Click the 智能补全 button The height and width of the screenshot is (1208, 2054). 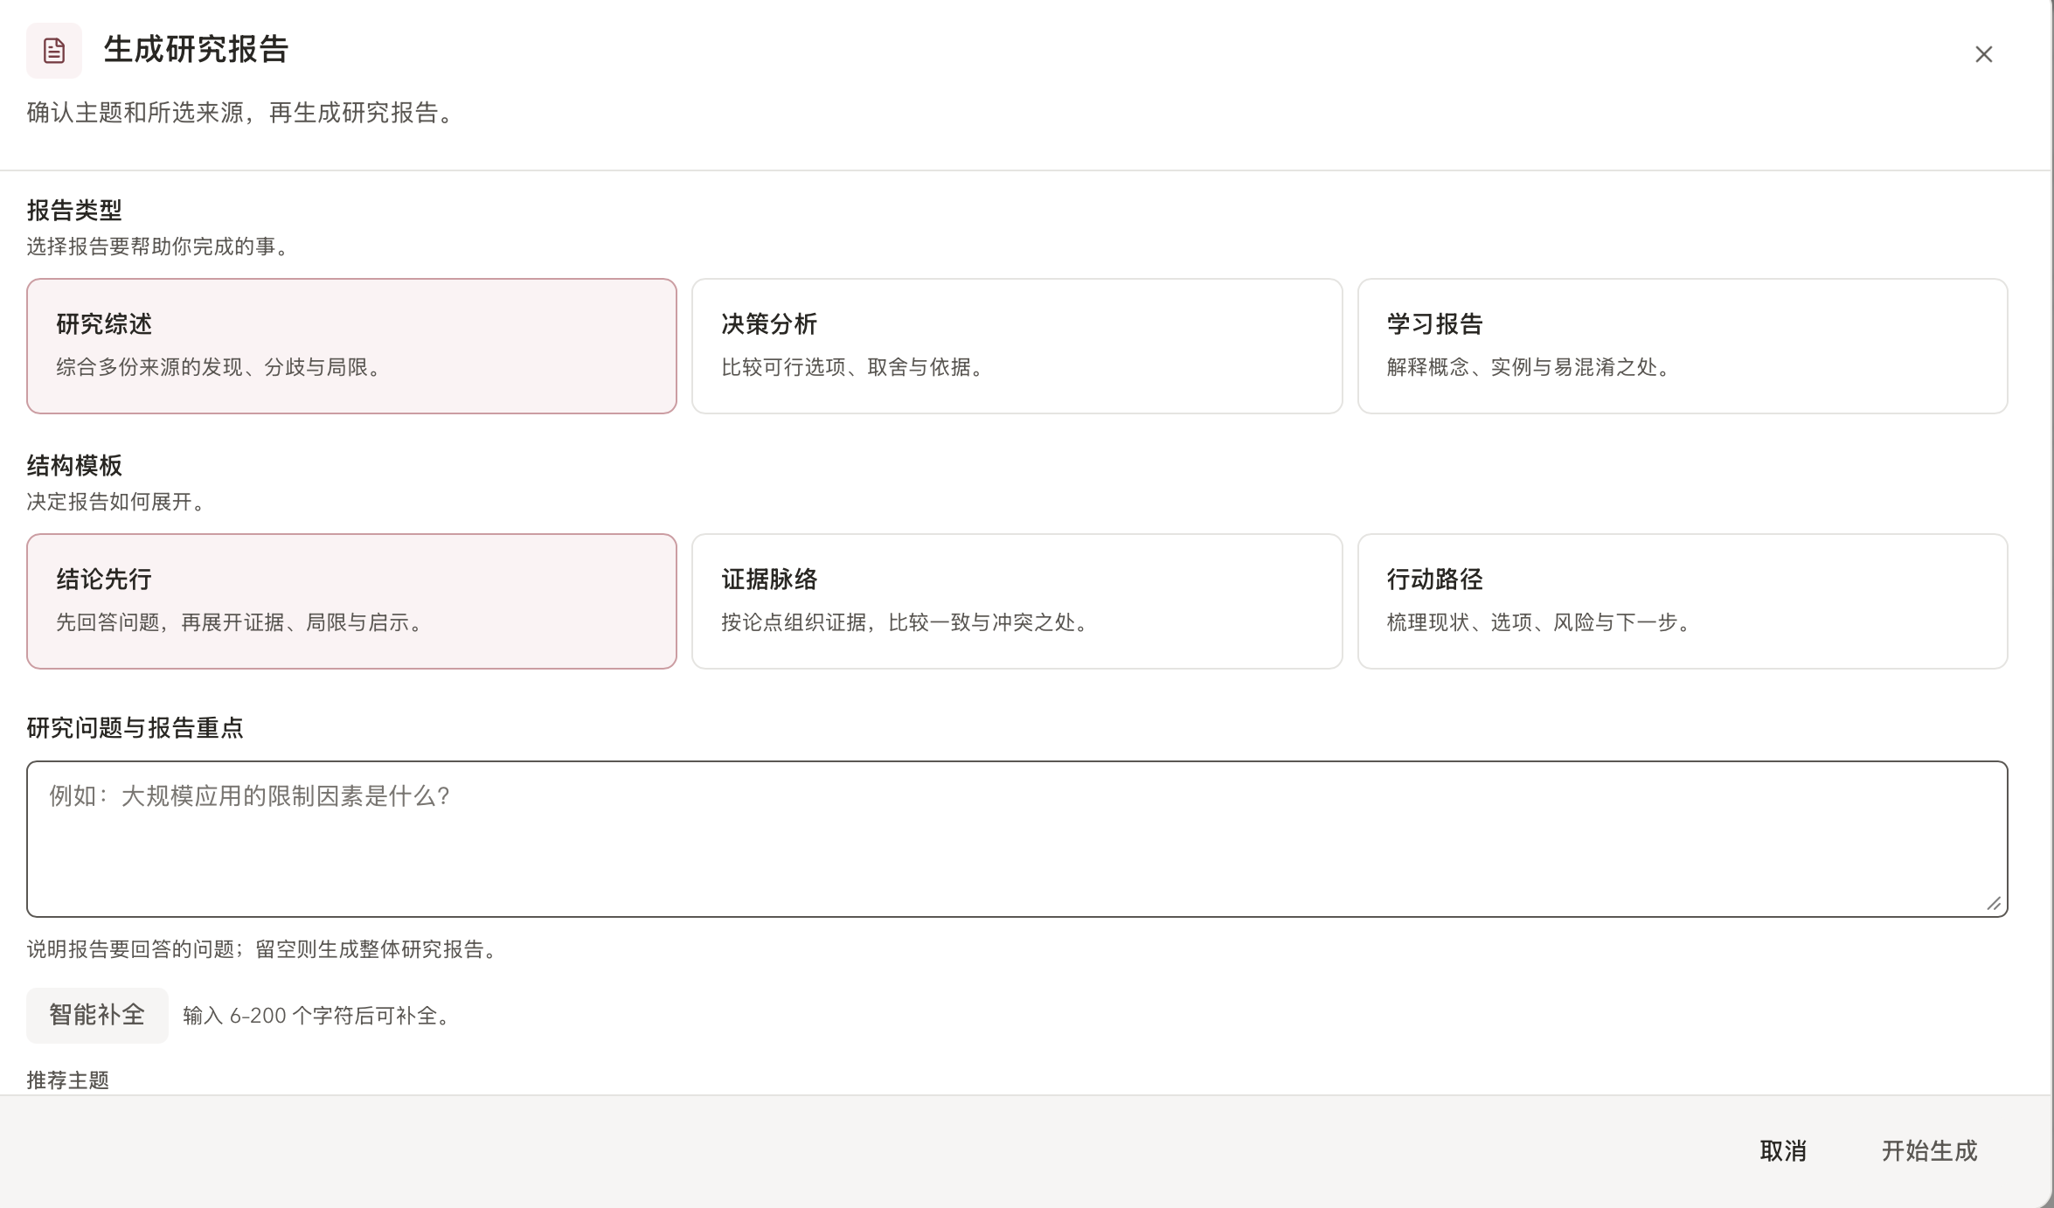(97, 1015)
